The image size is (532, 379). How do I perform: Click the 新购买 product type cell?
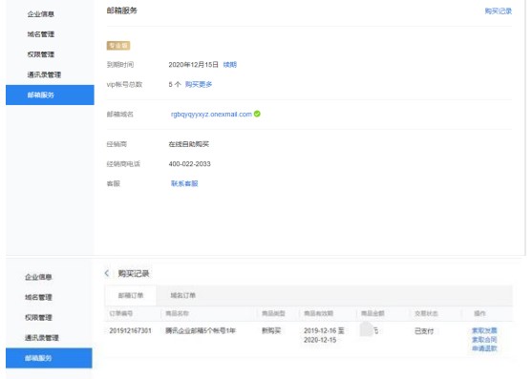(271, 330)
